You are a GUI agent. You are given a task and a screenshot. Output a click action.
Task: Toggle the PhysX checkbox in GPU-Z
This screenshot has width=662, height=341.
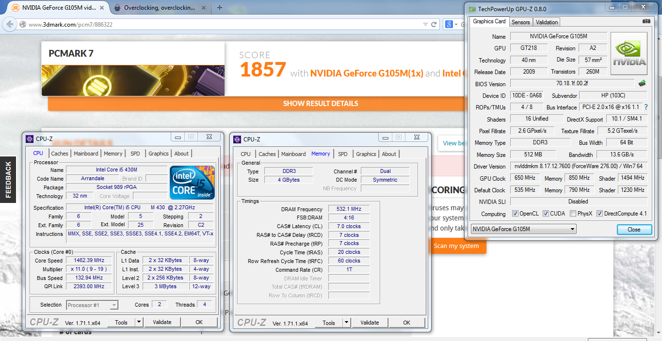pos(573,214)
